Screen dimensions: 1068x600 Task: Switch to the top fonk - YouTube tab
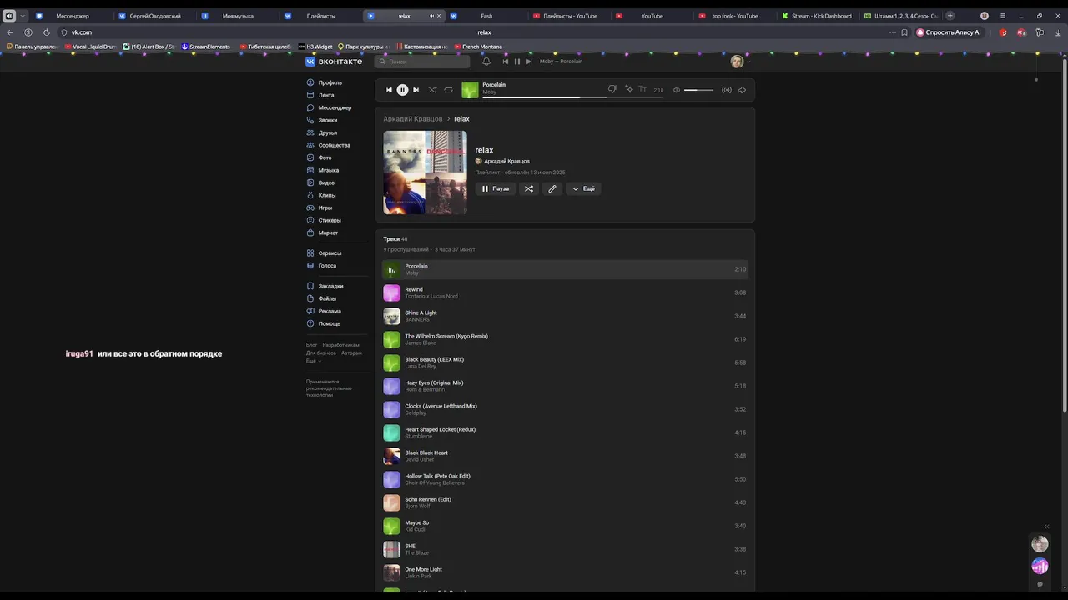[734, 16]
